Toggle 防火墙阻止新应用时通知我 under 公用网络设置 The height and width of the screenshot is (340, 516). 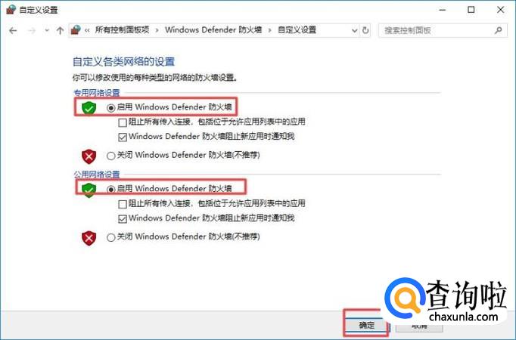(123, 218)
